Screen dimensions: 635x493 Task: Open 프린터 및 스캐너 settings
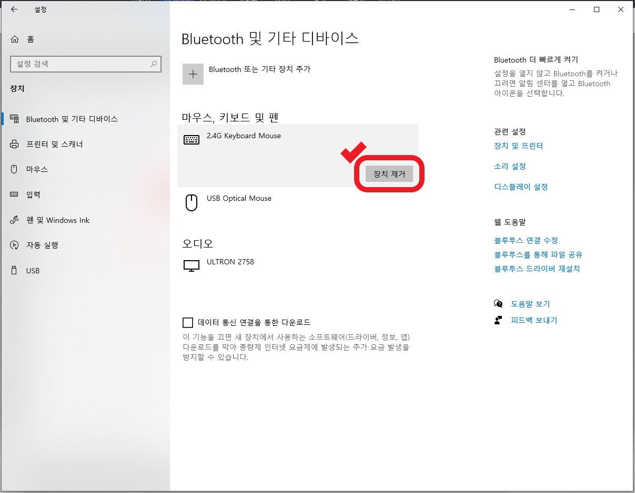click(55, 144)
